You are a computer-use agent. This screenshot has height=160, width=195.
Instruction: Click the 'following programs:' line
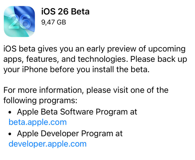[x=40, y=100]
